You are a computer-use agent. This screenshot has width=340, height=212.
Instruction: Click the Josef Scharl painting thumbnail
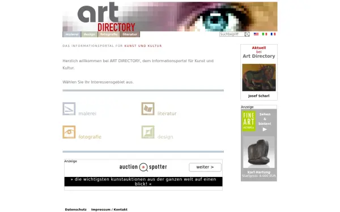(x=259, y=77)
